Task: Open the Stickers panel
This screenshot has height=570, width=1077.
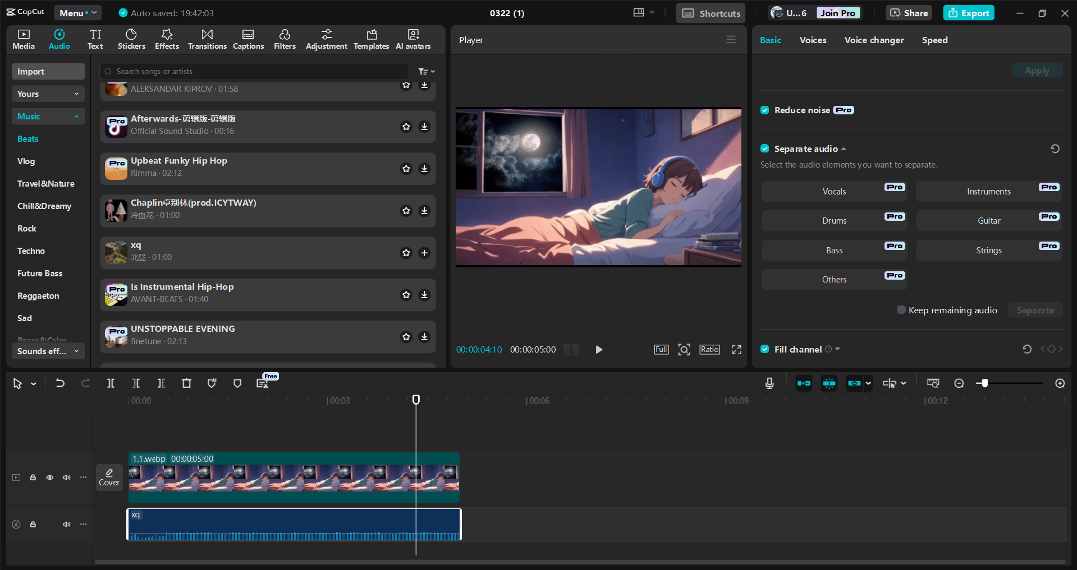Action: [131, 39]
